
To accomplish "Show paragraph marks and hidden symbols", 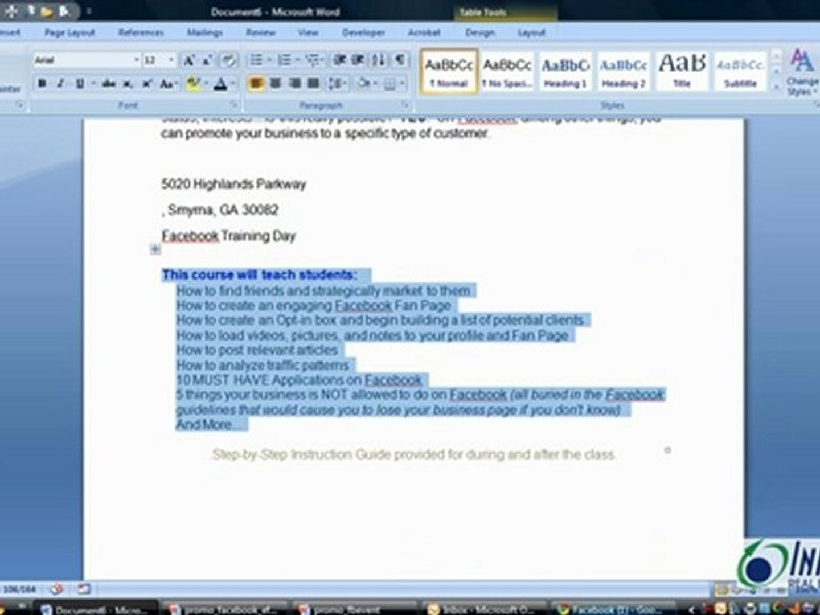I will [x=400, y=60].
